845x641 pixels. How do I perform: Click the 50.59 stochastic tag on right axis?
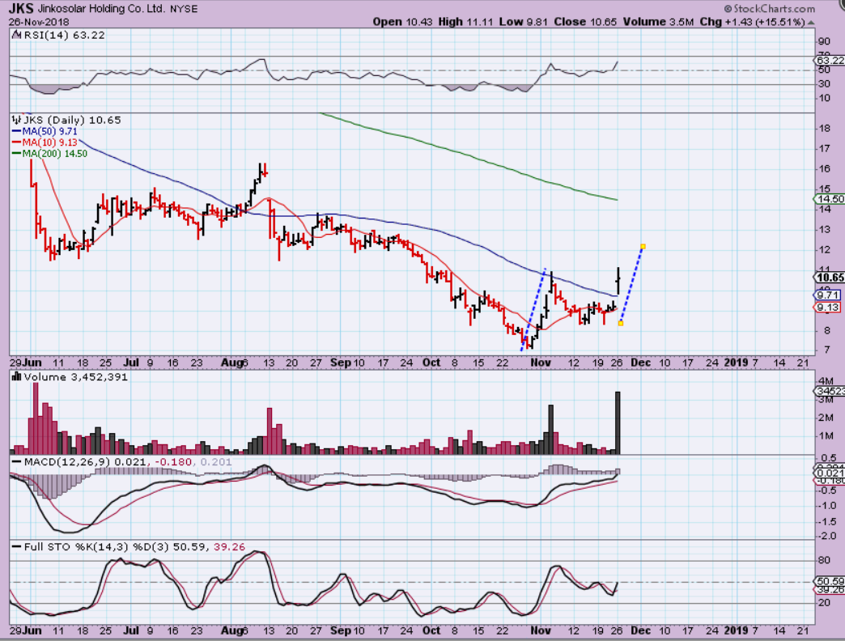(830, 581)
